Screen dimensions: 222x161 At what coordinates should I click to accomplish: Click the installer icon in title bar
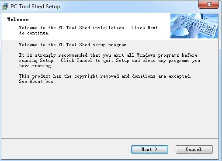pyautogui.click(x=5, y=7)
